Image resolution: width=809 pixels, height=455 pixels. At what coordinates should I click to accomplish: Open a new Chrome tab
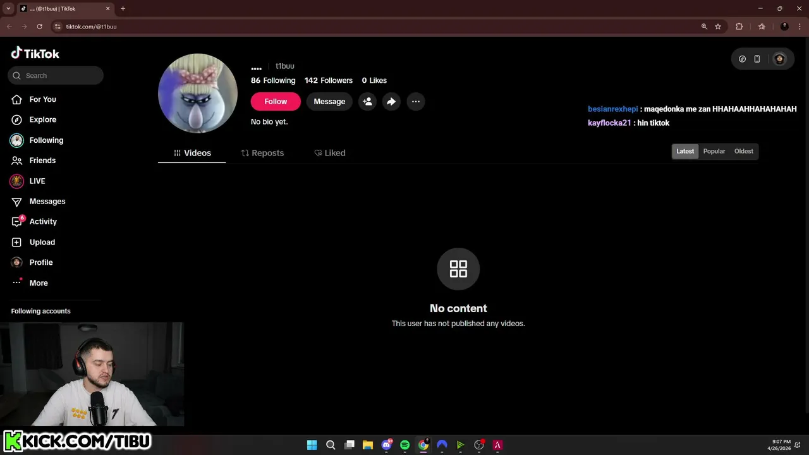click(123, 9)
